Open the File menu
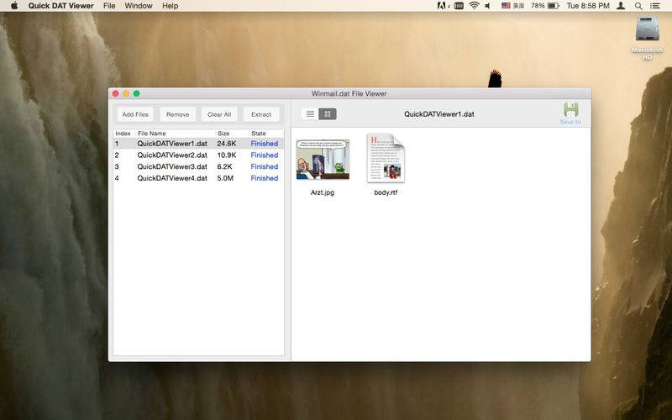Image resolution: width=672 pixels, height=420 pixels. point(109,6)
